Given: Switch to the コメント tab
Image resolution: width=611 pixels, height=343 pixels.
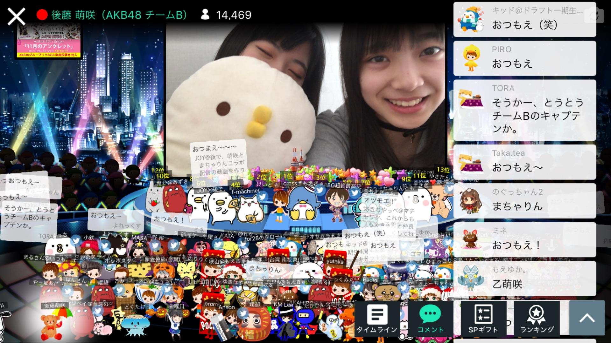Looking at the screenshot, I should point(430,319).
